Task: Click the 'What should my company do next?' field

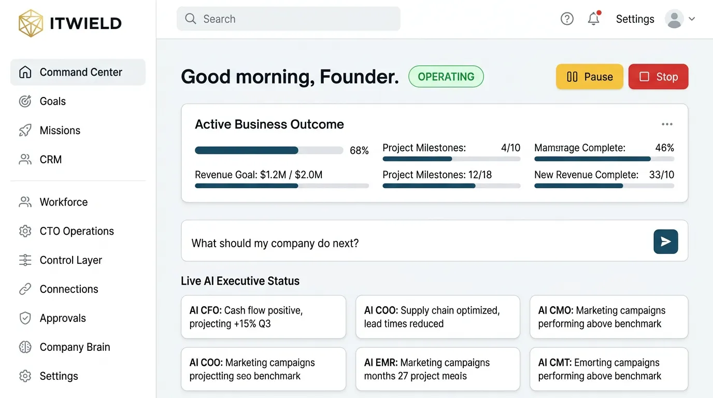Action: coord(435,241)
